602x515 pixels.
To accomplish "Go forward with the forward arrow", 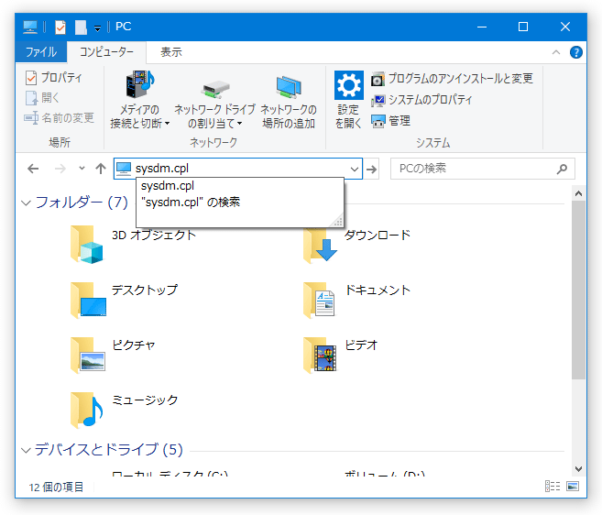I will (60, 169).
